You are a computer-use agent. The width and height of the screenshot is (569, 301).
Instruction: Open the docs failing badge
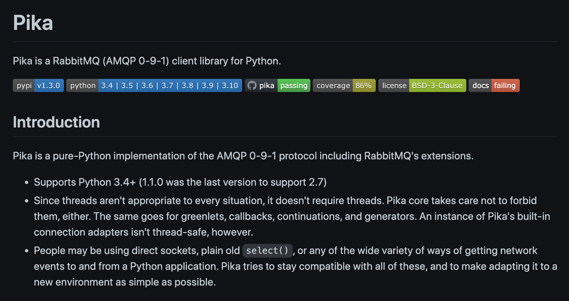click(x=494, y=85)
